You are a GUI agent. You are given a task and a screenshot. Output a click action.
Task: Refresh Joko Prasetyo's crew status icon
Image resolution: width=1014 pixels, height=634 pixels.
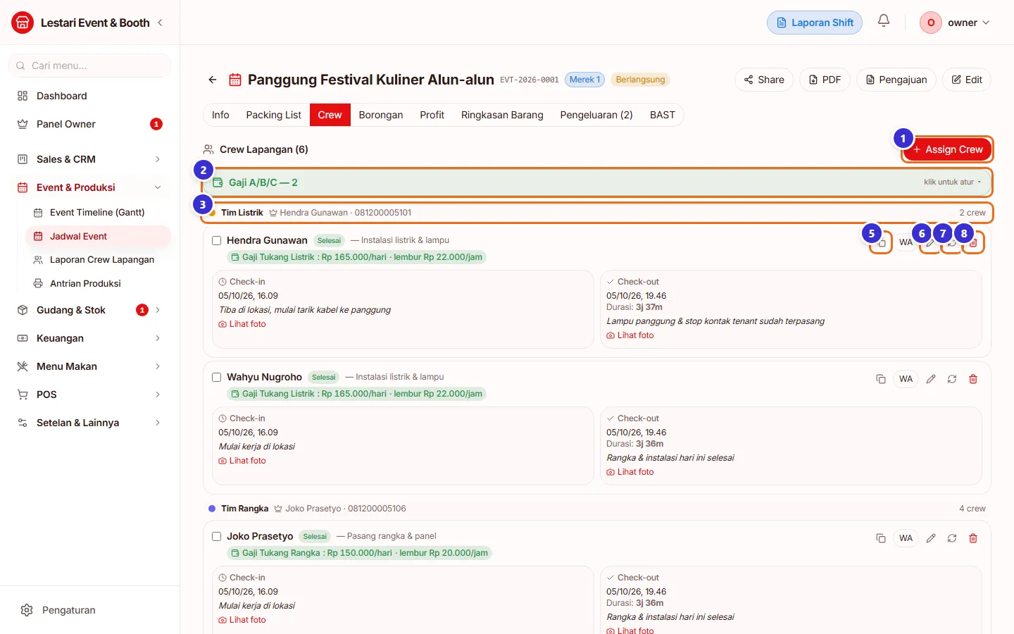pyautogui.click(x=952, y=538)
